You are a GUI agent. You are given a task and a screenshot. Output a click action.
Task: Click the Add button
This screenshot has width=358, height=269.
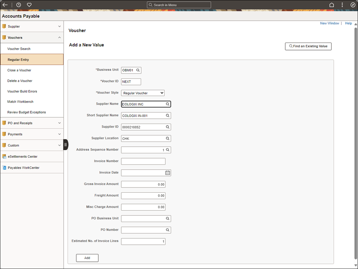[87, 258]
